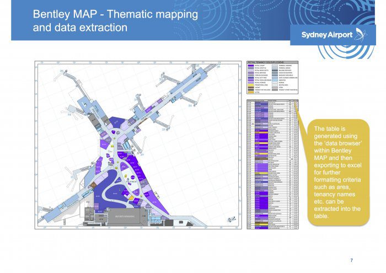386x273 pixels.
Task: Click the aircraft emblem beside Sydney Airport
Action: coord(361,33)
